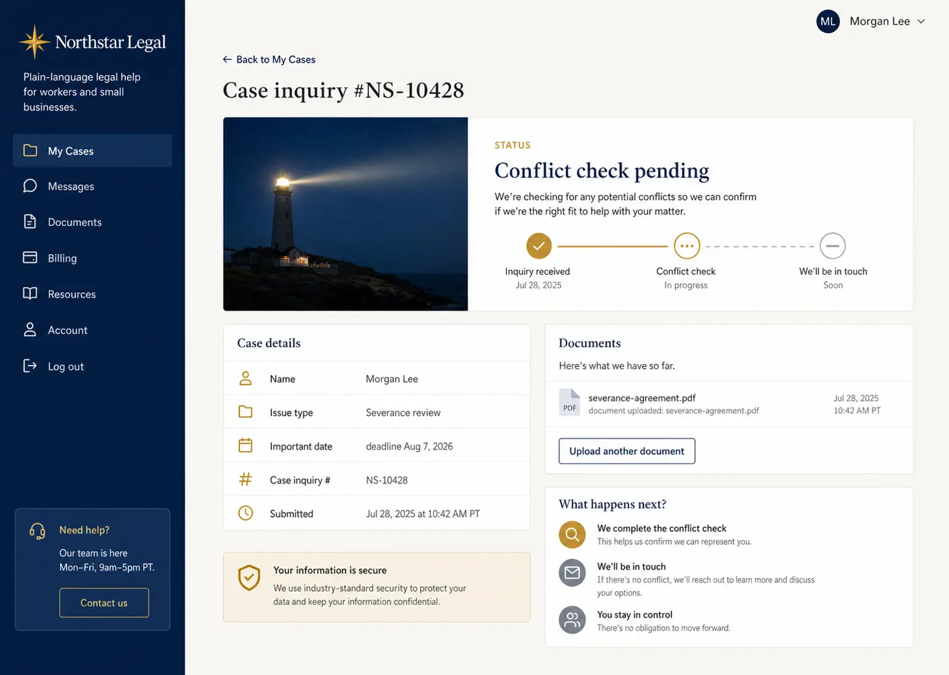Click Upload another document button
The image size is (949, 675).
(627, 451)
